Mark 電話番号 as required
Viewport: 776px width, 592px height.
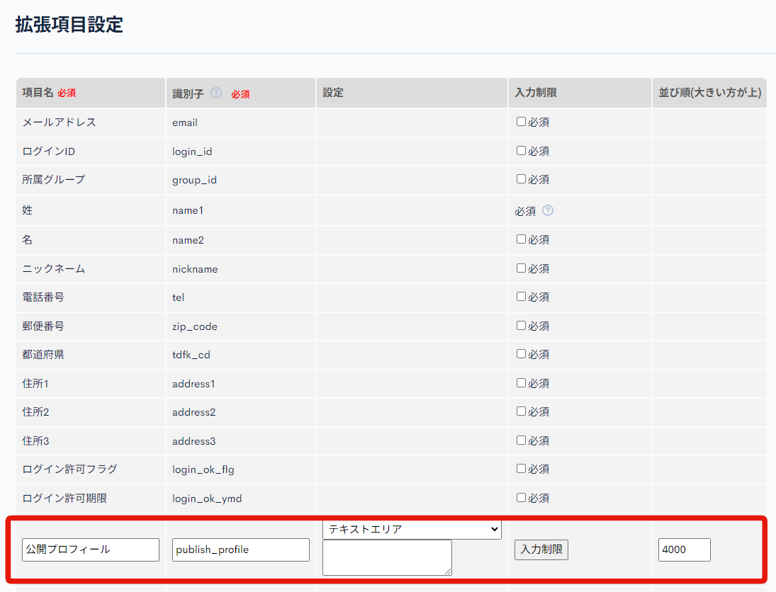pos(521,297)
